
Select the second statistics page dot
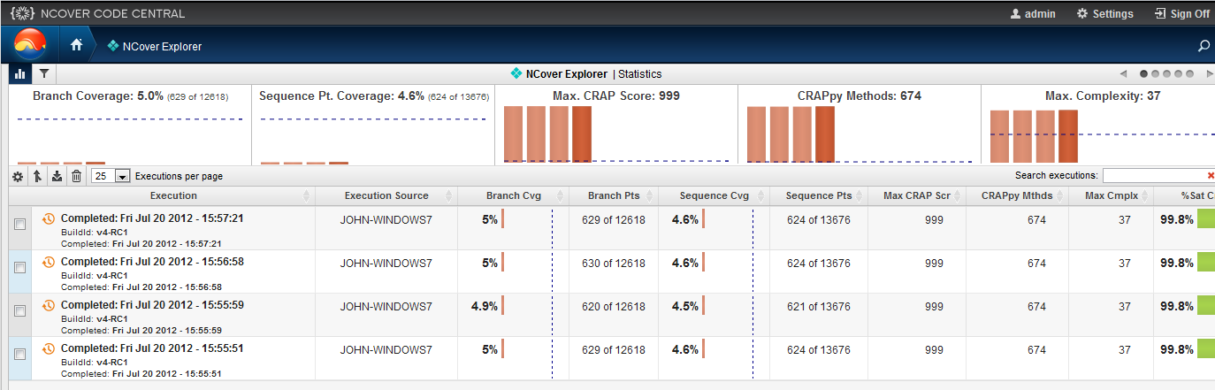[1156, 74]
